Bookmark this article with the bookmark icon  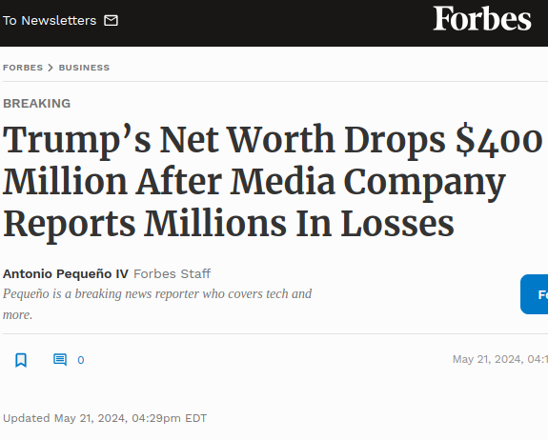(x=21, y=360)
